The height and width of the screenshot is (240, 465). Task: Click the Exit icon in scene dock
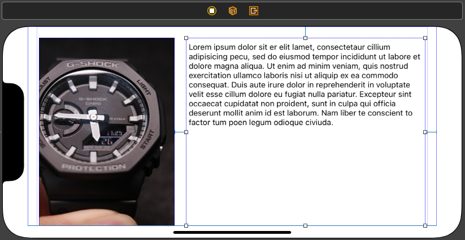(x=254, y=11)
